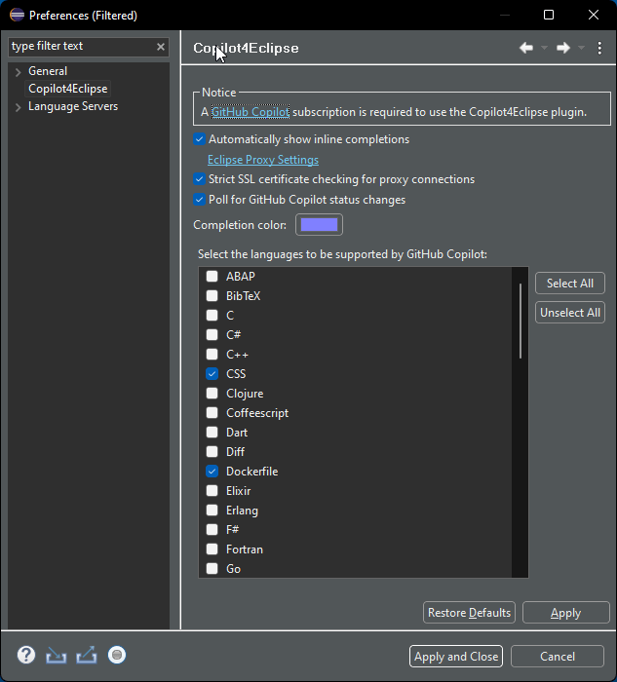Viewport: 617px width, 682px height.
Task: Open the forward history dropdown arrow
Action: click(x=581, y=48)
